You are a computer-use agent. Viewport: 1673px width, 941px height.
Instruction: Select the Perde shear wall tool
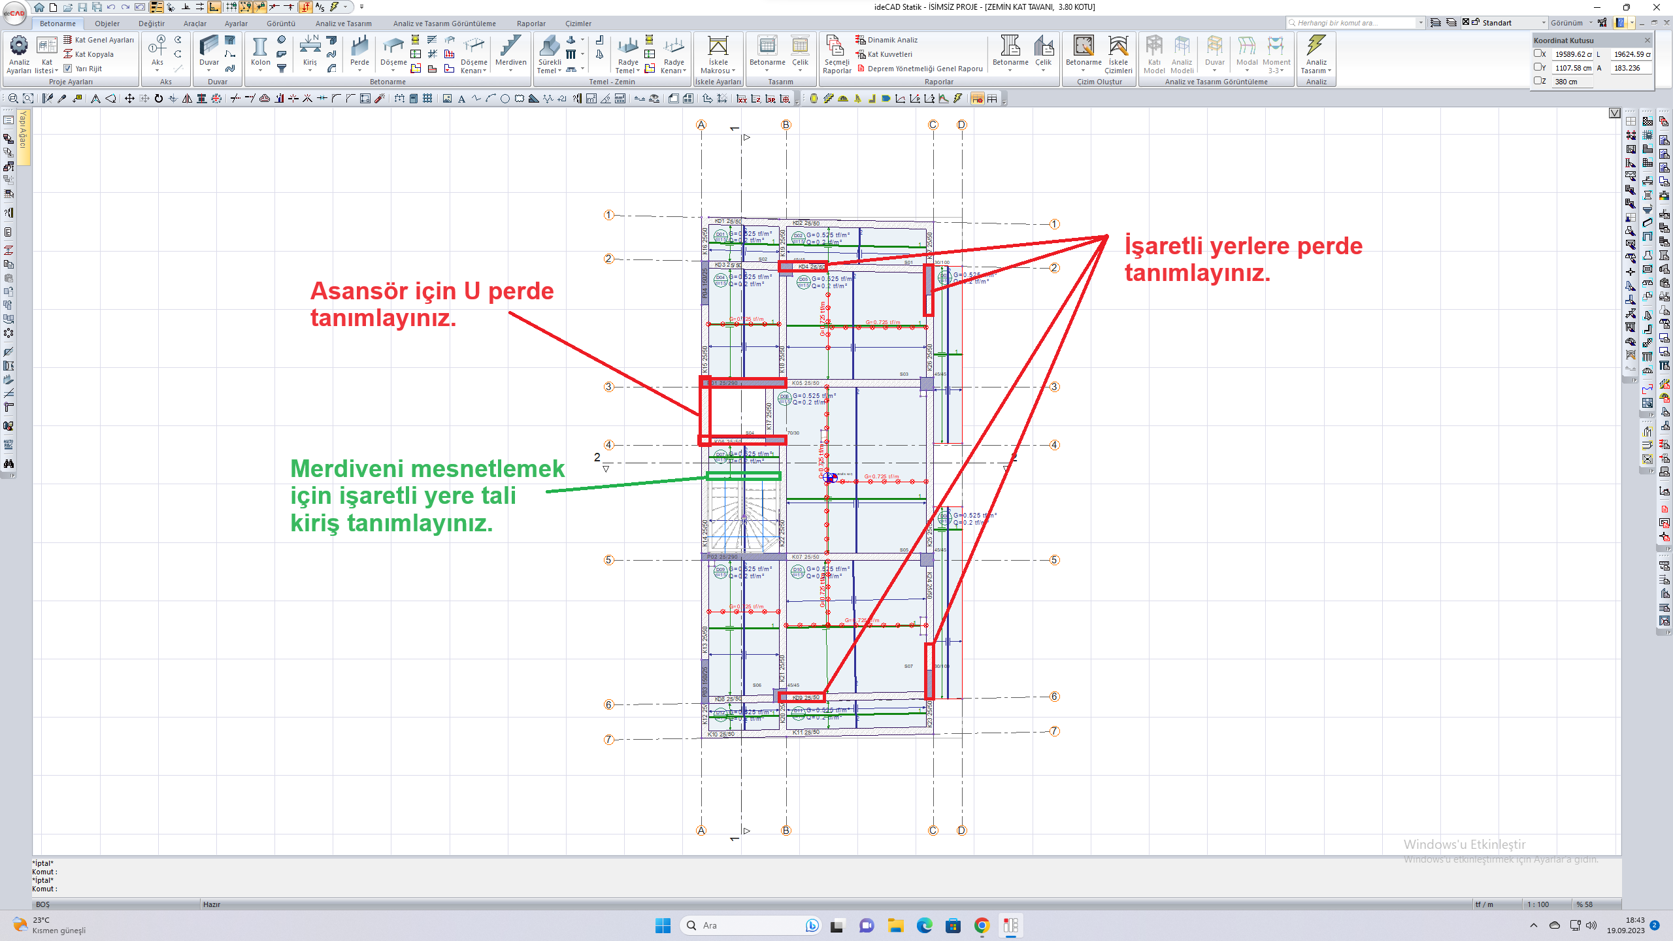359,52
